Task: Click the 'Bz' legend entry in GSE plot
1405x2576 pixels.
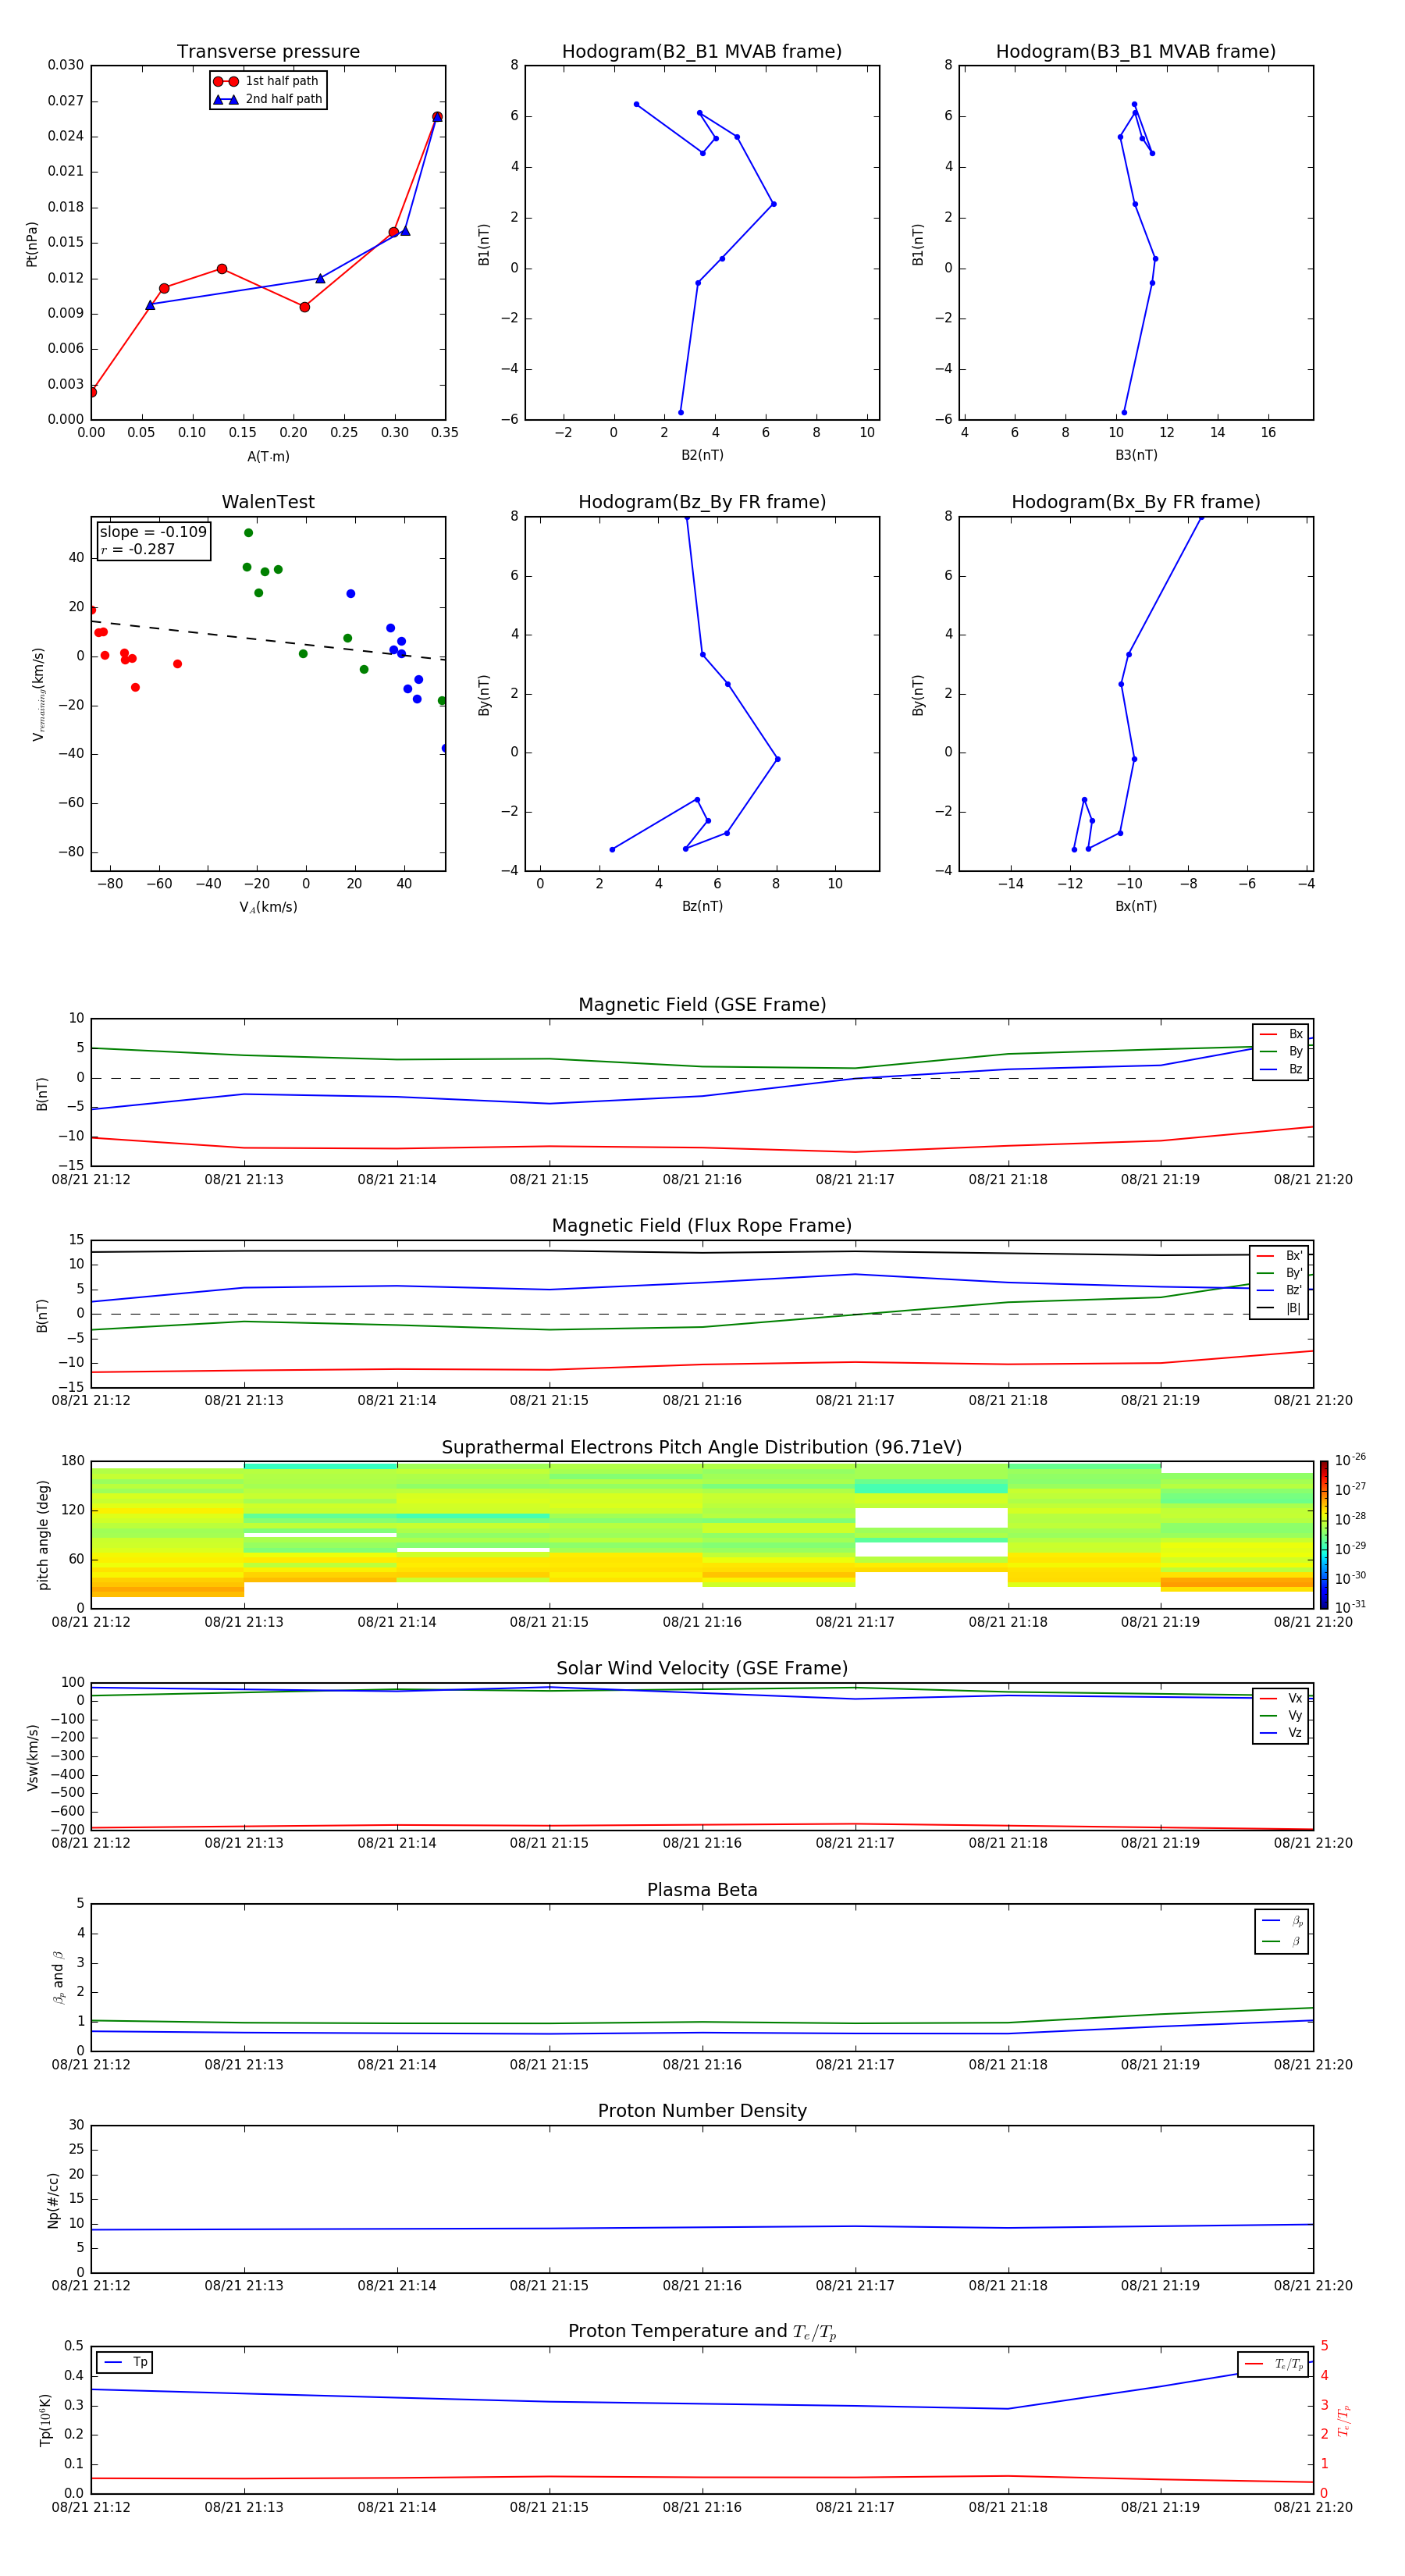Action: [x=1281, y=1069]
